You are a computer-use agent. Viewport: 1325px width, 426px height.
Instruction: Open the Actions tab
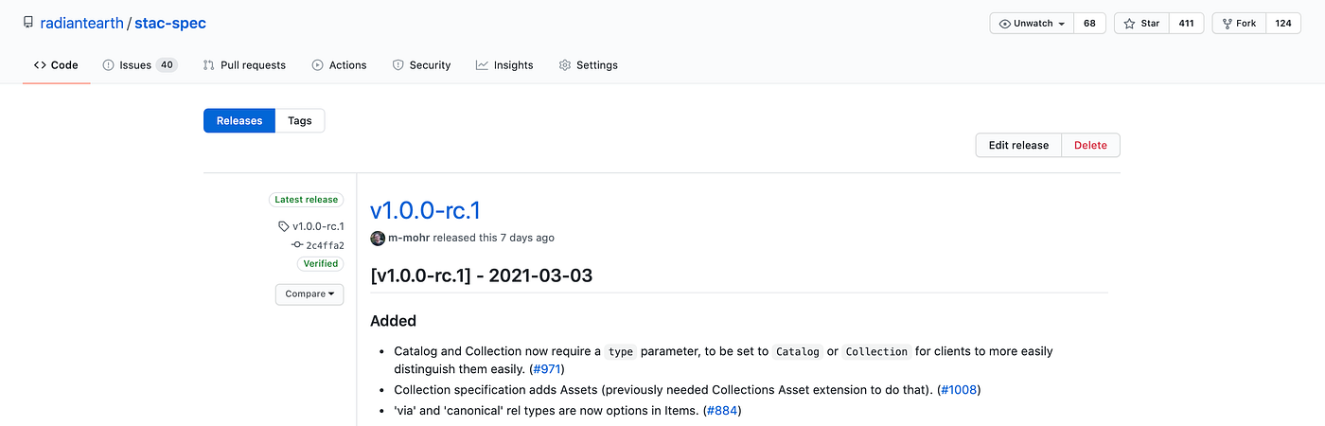tap(339, 65)
